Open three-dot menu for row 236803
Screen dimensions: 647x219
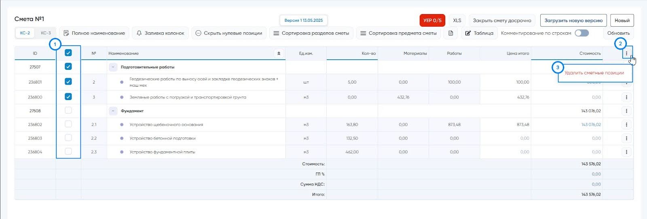(626, 138)
